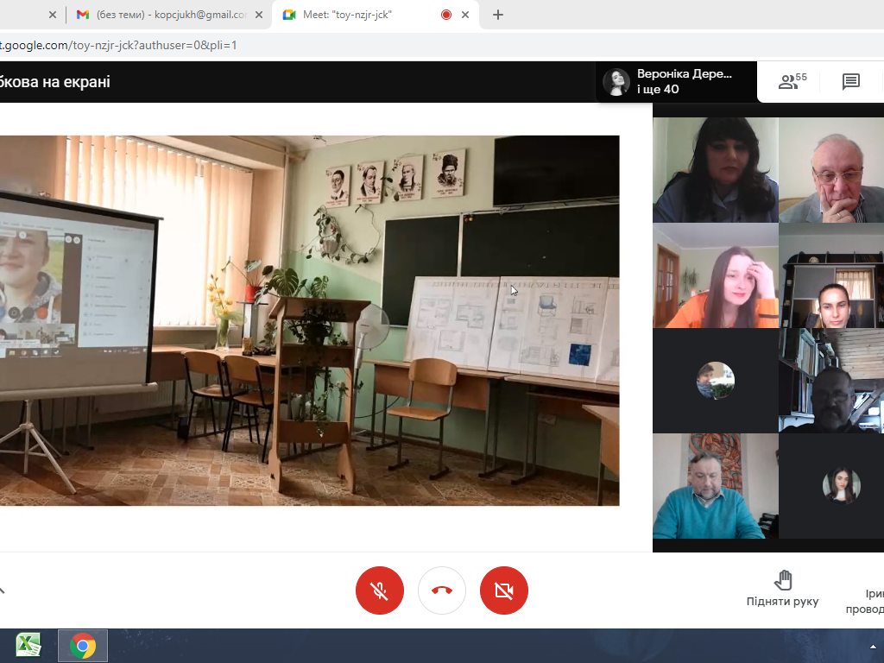Toggle the muted microphone button

(x=379, y=590)
